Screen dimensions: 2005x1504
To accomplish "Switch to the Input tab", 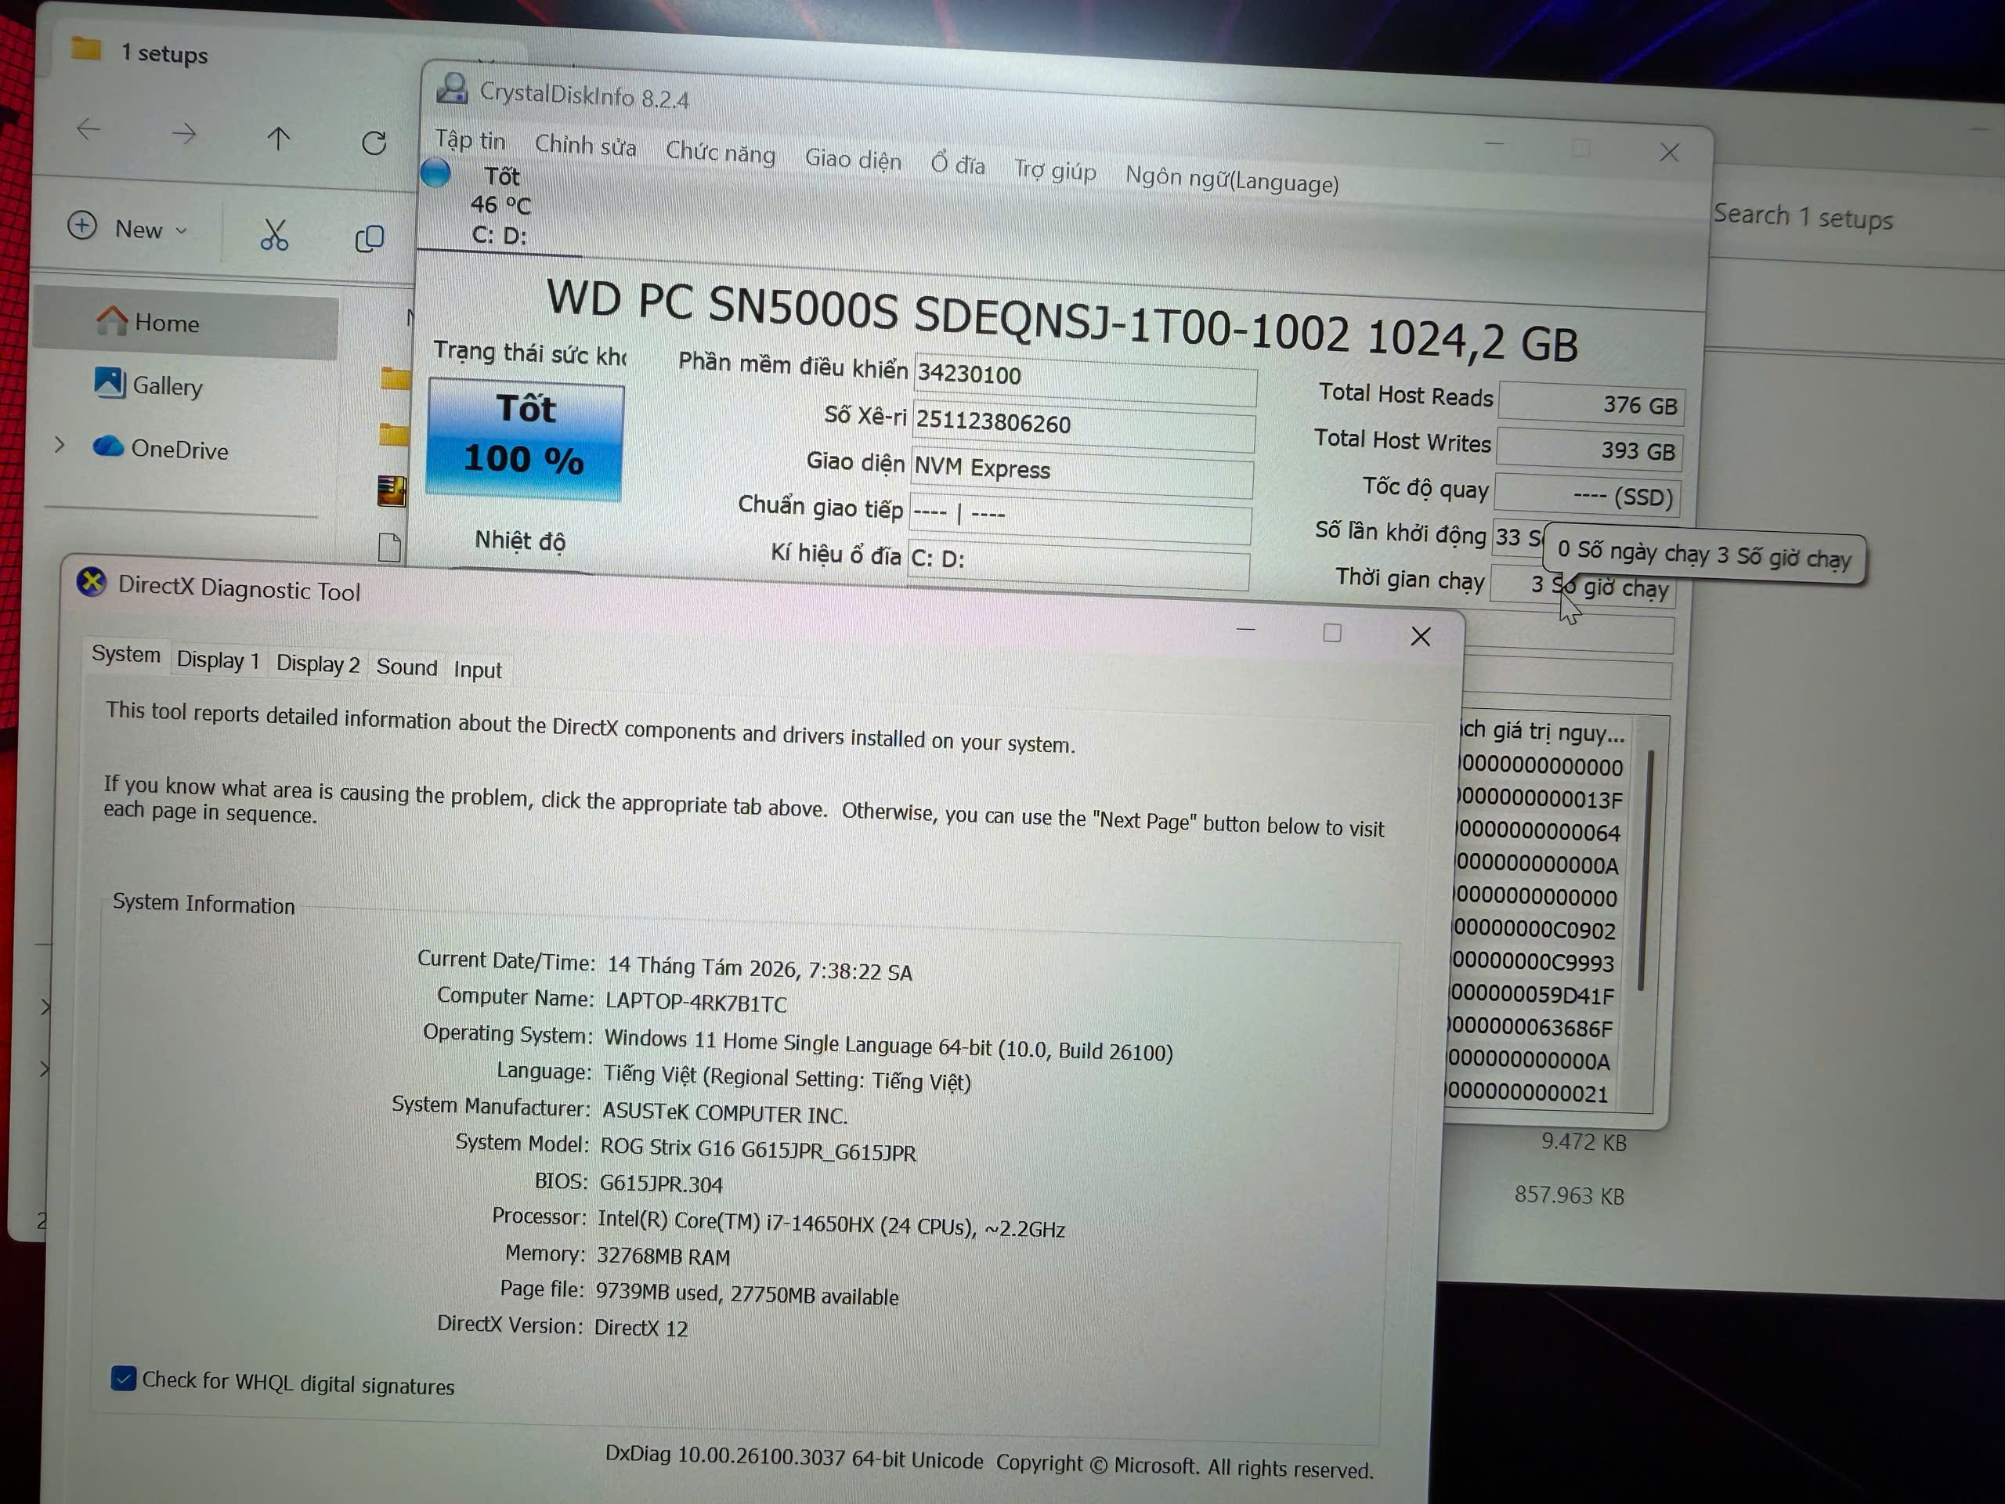I will (x=478, y=671).
